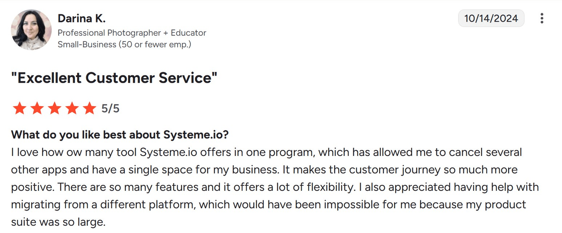Click "Professional Photographer + Educator" job title
The width and height of the screenshot is (562, 233).
pyautogui.click(x=132, y=33)
